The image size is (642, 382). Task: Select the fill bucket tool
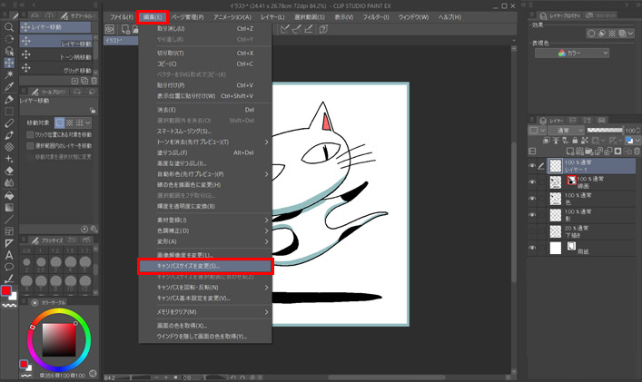tap(8, 194)
